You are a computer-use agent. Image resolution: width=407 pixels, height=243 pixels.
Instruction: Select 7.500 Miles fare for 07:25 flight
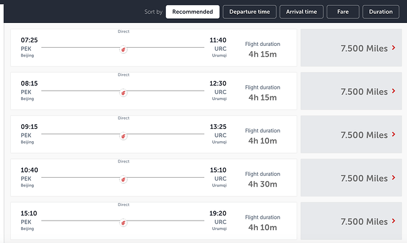click(x=351, y=48)
